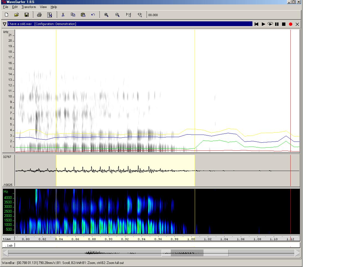Click the New file icon
This screenshot has height=267, width=353.
7,15
